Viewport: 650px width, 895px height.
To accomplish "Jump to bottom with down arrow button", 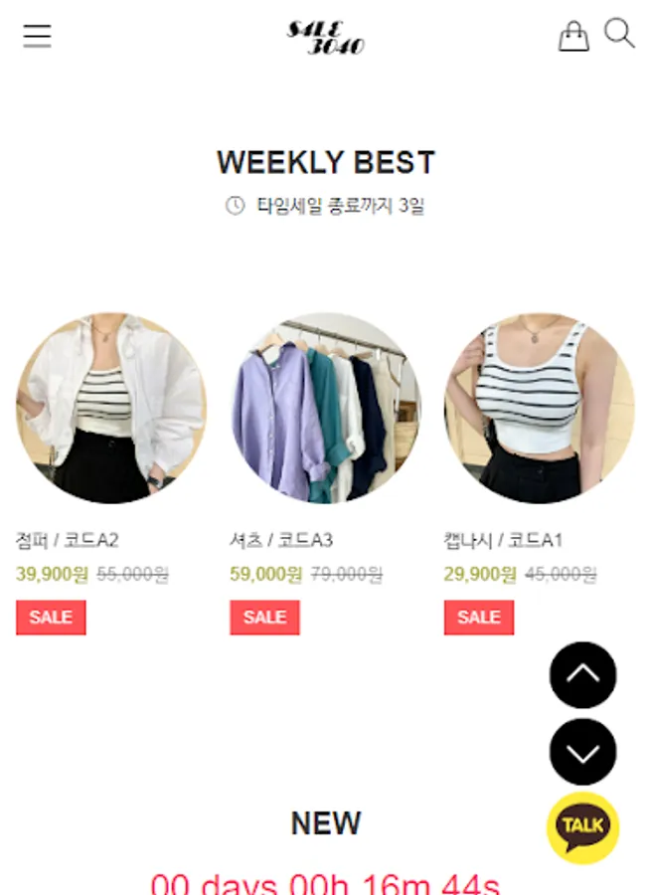I will [582, 752].
